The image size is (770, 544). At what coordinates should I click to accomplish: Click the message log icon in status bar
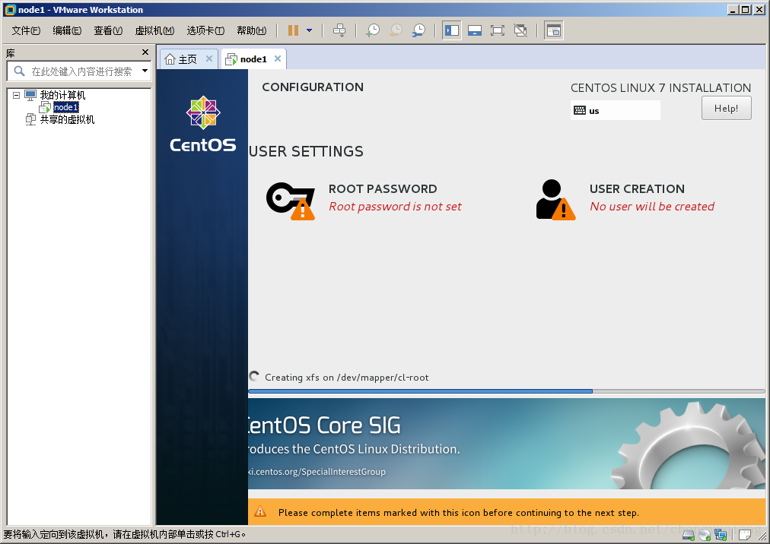(745, 535)
